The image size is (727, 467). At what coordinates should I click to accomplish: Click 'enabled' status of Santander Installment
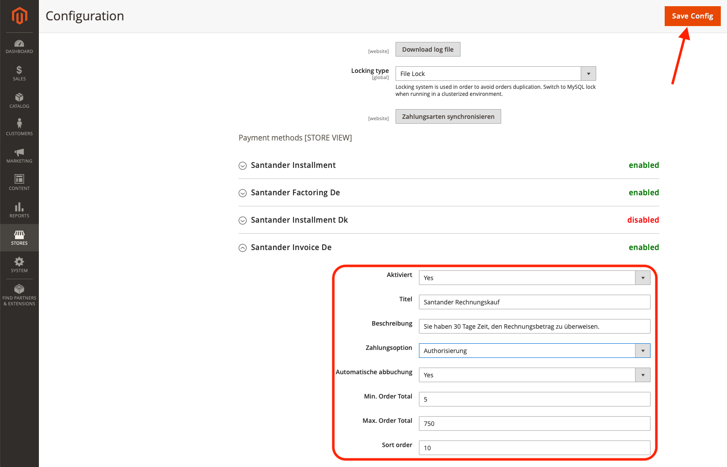click(644, 165)
